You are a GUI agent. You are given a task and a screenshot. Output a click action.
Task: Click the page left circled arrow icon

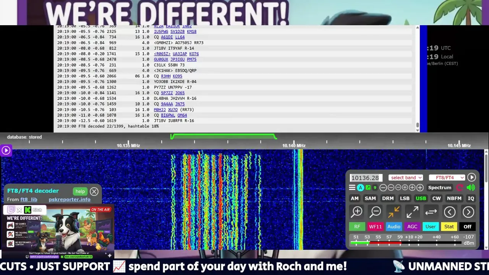click(x=450, y=212)
